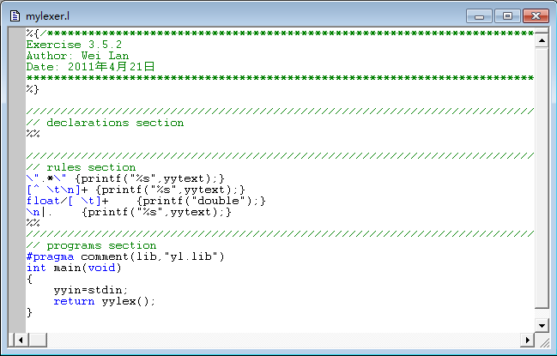Click the vertical scrollbar down arrow
Screen dimensions: 557x356
[x=542, y=325]
